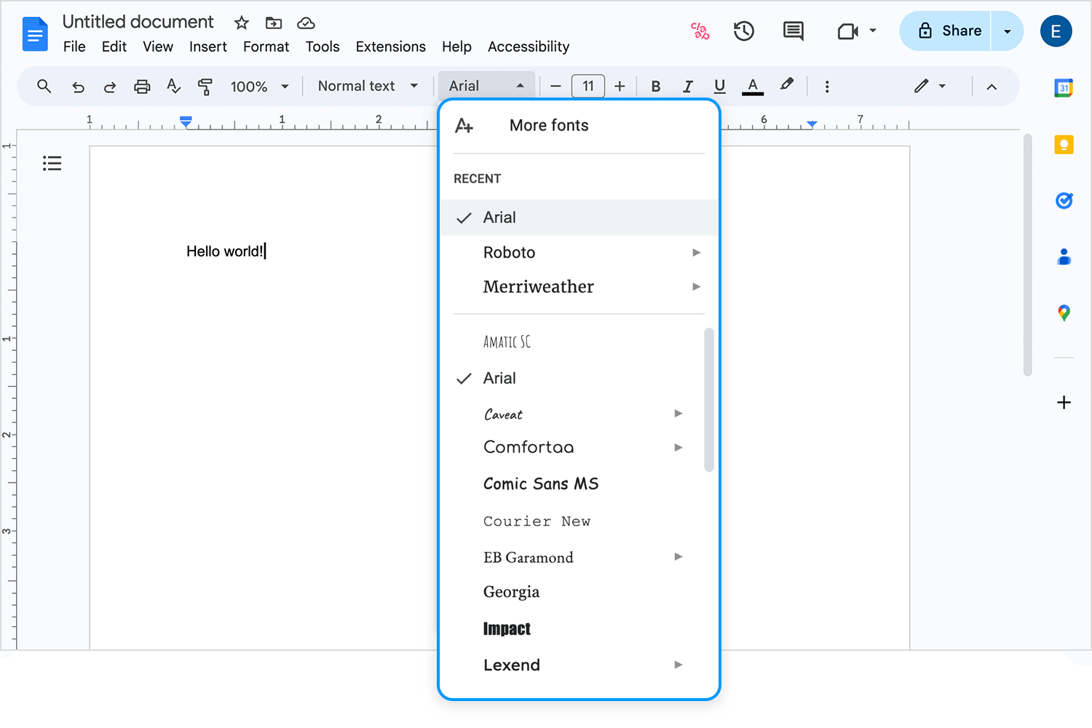Open account avatar E

point(1056,31)
